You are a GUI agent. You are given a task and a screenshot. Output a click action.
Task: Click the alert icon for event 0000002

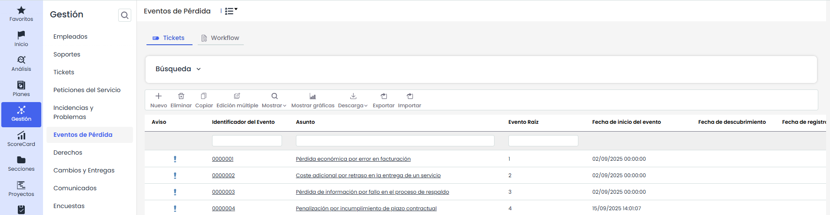point(175,175)
